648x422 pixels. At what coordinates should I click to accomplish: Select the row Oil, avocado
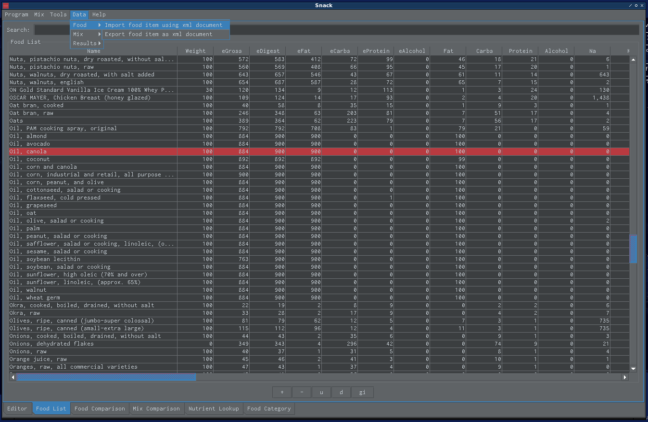tap(319, 144)
